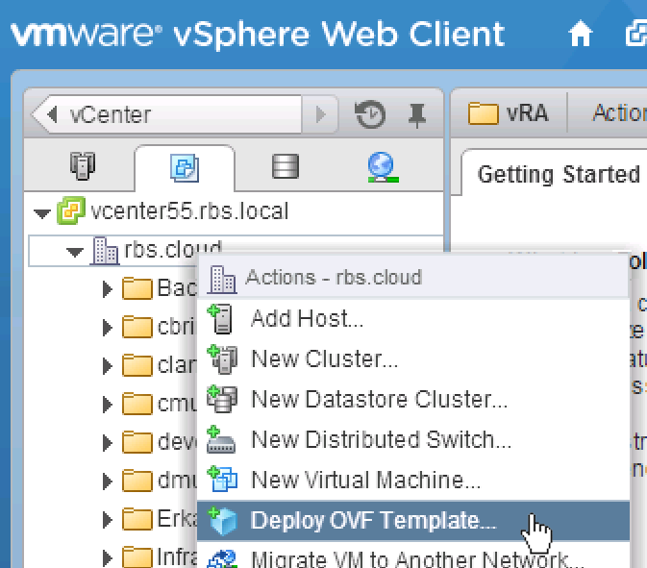
Task: Expand the Bac folder node
Action: click(x=108, y=289)
